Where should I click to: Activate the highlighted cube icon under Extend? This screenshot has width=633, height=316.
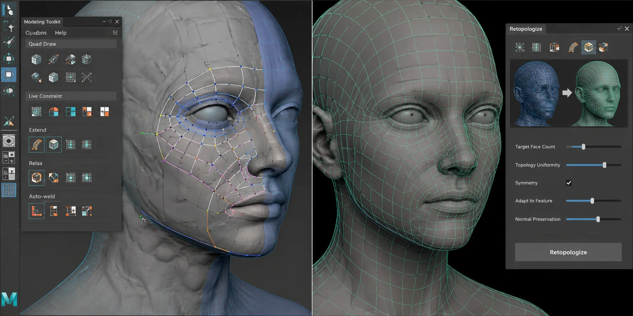(x=54, y=145)
